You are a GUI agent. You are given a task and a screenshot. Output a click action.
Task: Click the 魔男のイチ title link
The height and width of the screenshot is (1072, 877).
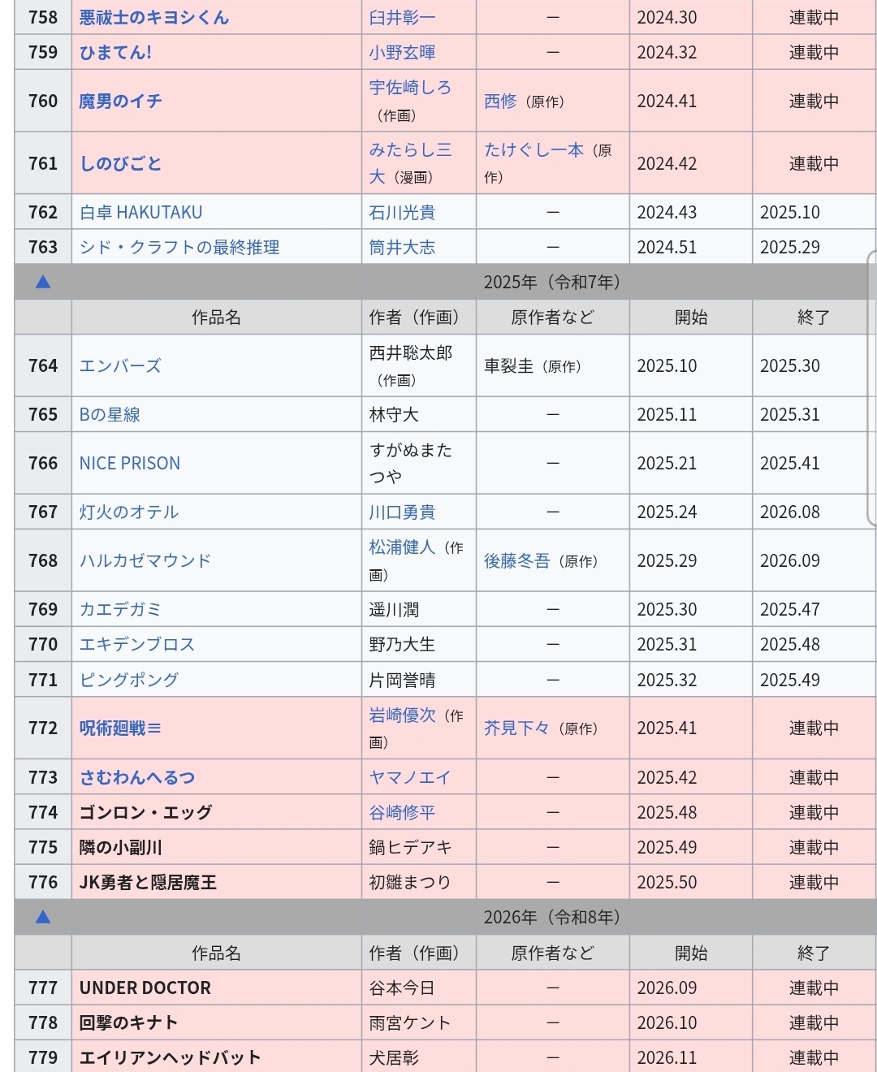tap(120, 102)
